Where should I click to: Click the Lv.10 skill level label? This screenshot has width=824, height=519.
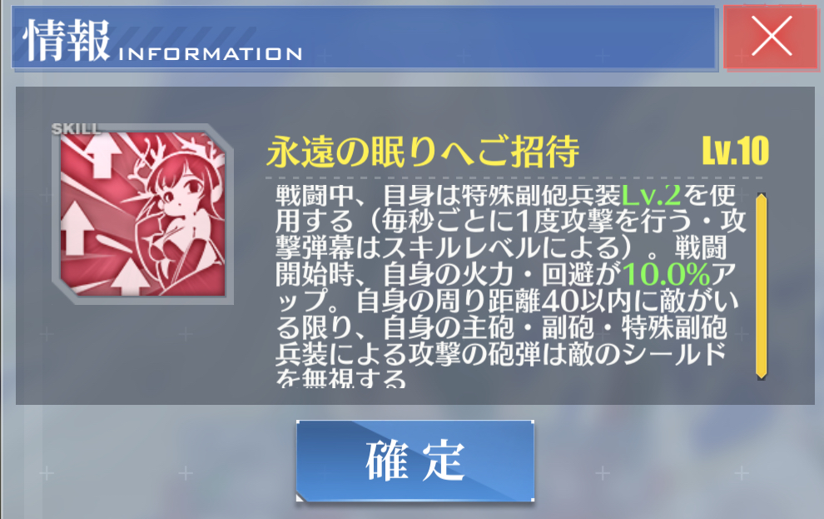click(x=735, y=152)
